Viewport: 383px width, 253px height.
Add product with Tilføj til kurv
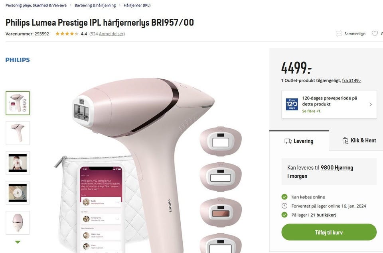(x=329, y=232)
